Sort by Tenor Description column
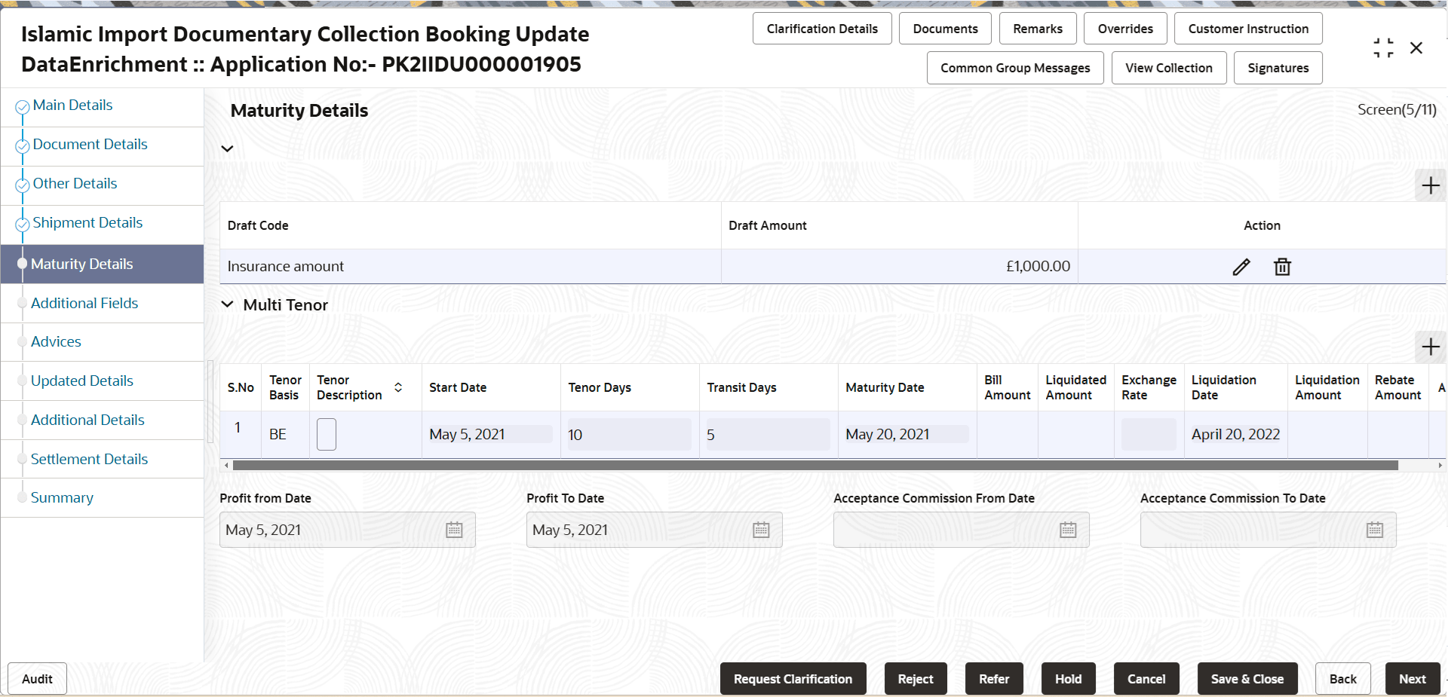1448x697 pixels. click(398, 387)
